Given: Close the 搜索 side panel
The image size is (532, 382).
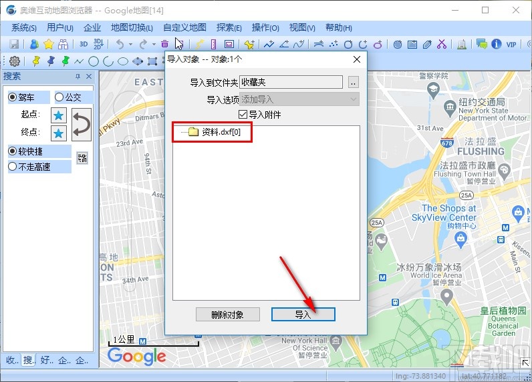Looking at the screenshot, I should click(89, 77).
